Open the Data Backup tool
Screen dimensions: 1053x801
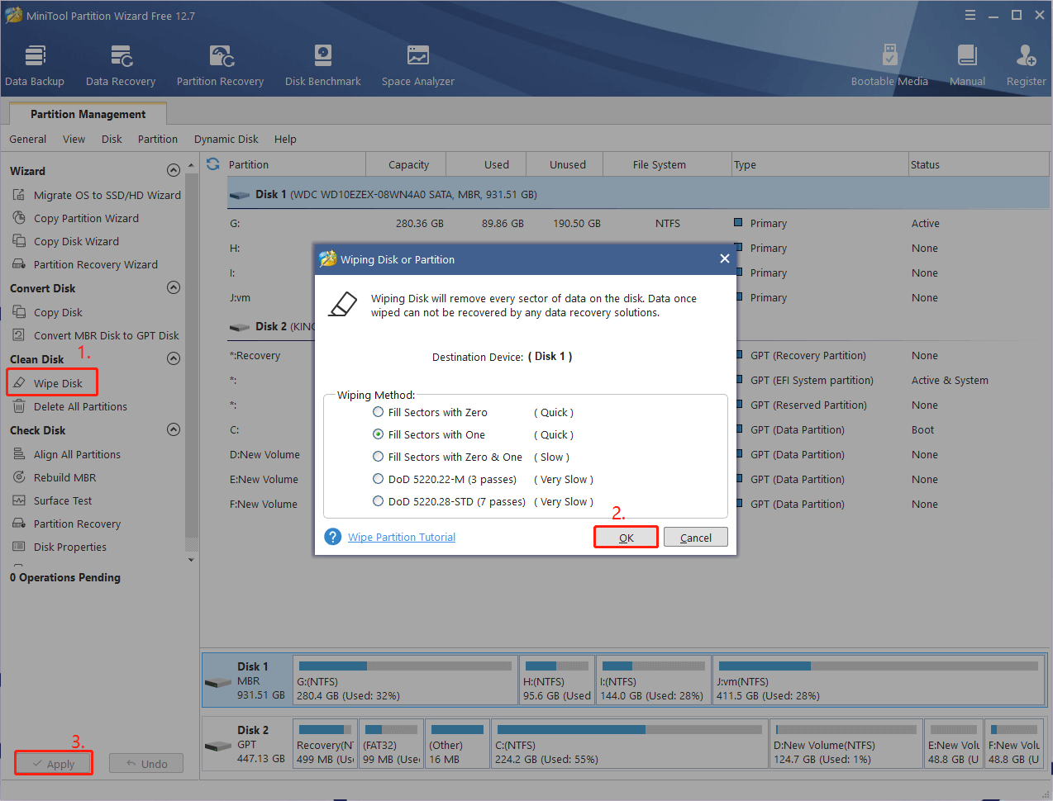[x=35, y=64]
